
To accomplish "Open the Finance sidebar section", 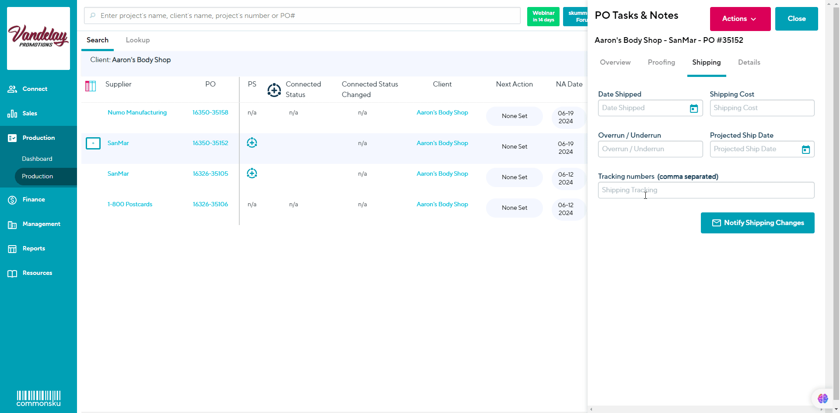I will 34,200.
